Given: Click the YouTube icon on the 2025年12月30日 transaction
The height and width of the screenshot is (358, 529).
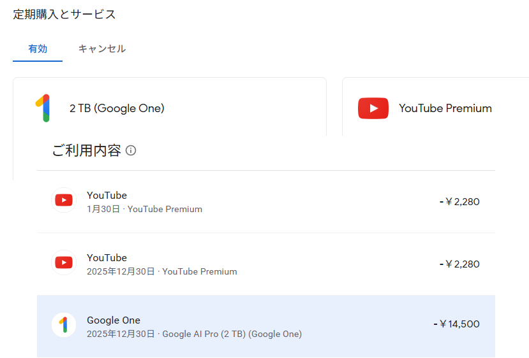Looking at the screenshot, I should point(64,262).
